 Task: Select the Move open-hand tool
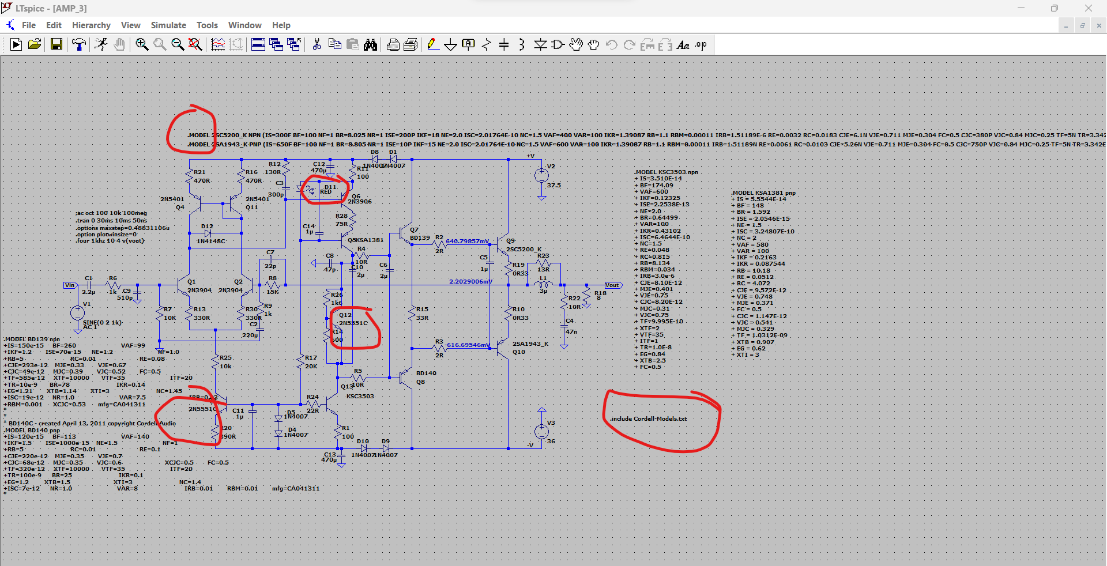click(x=576, y=44)
